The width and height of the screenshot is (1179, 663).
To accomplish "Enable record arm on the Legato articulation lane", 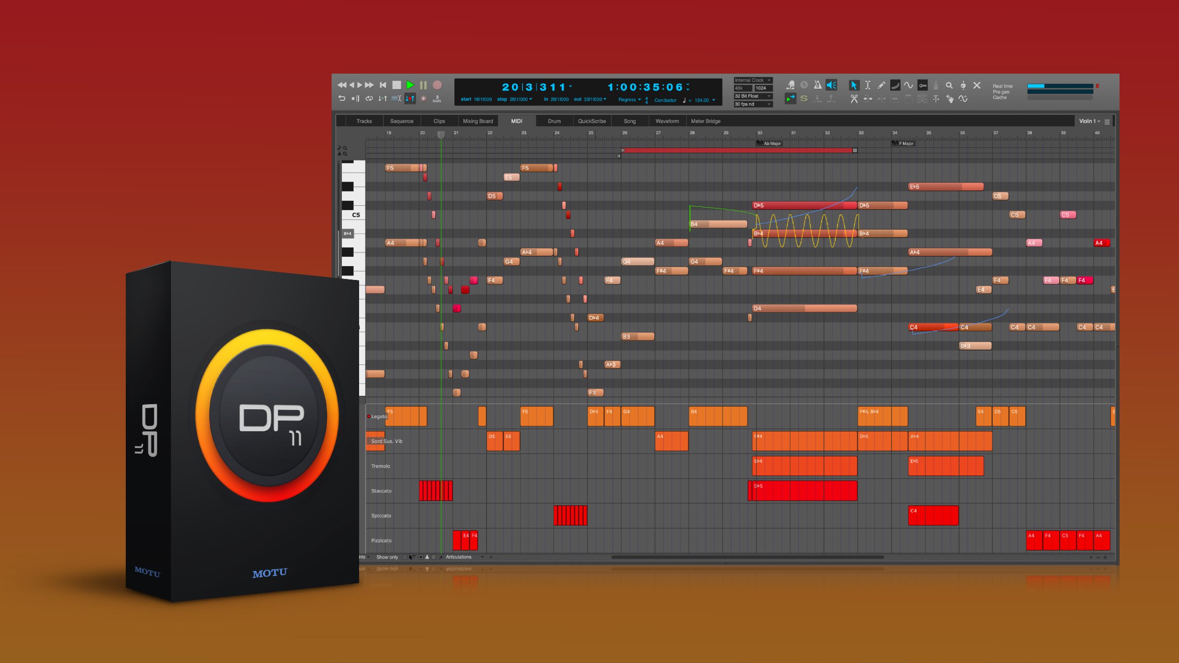I will 369,416.
